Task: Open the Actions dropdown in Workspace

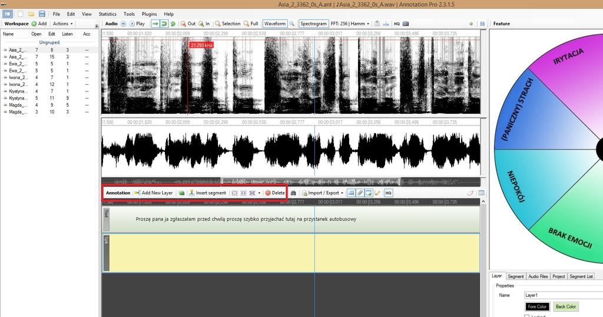Action: pyautogui.click(x=62, y=24)
